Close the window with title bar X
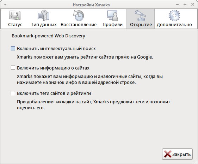 (x=193, y=5)
